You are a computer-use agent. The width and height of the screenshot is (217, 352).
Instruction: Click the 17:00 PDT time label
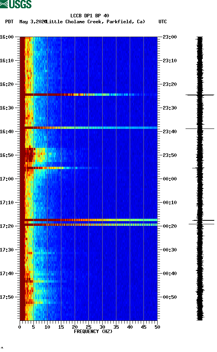[x=7, y=179]
